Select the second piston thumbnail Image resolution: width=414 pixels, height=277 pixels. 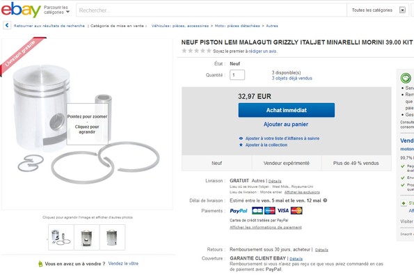86,237
